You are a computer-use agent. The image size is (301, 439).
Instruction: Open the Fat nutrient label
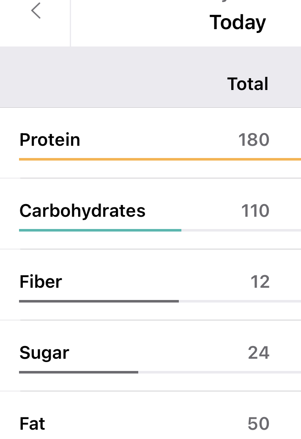click(x=32, y=423)
